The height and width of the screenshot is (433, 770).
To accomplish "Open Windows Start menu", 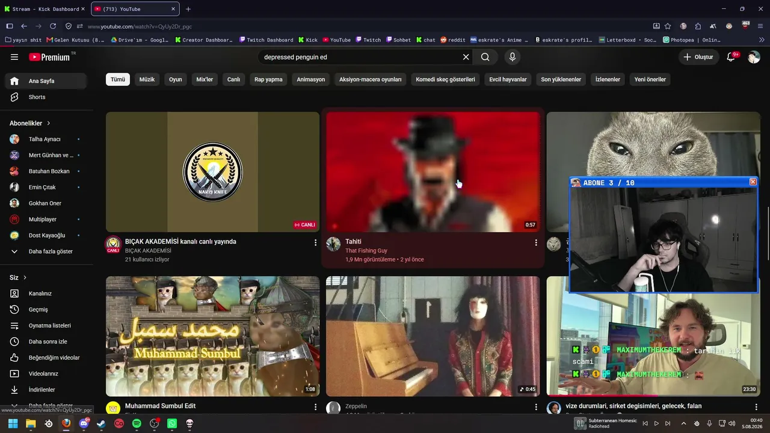I will pyautogui.click(x=13, y=423).
